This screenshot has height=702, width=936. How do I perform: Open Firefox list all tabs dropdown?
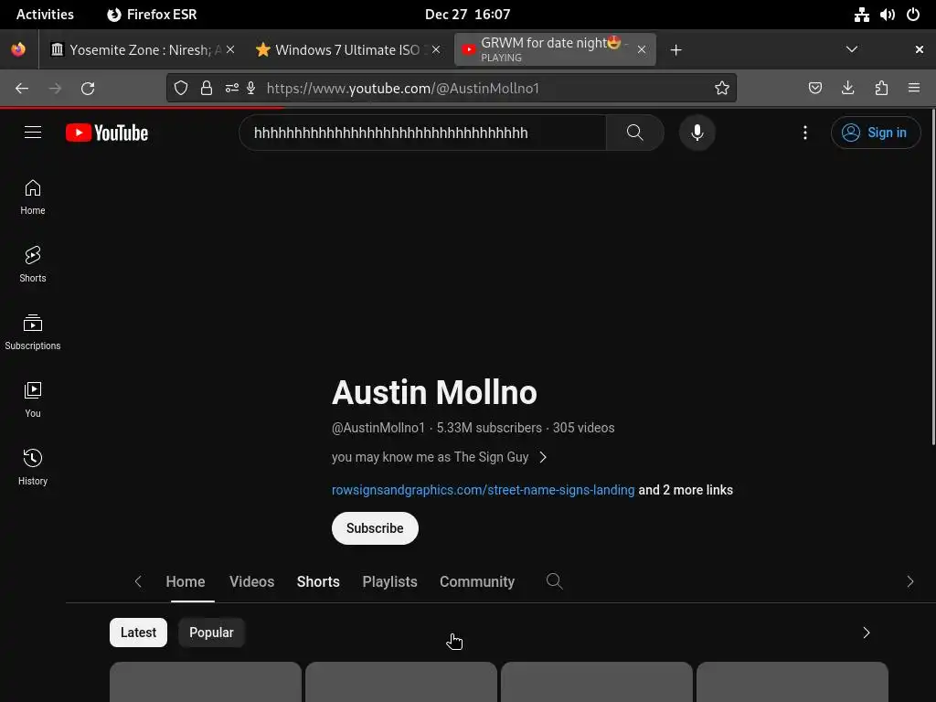click(x=852, y=49)
